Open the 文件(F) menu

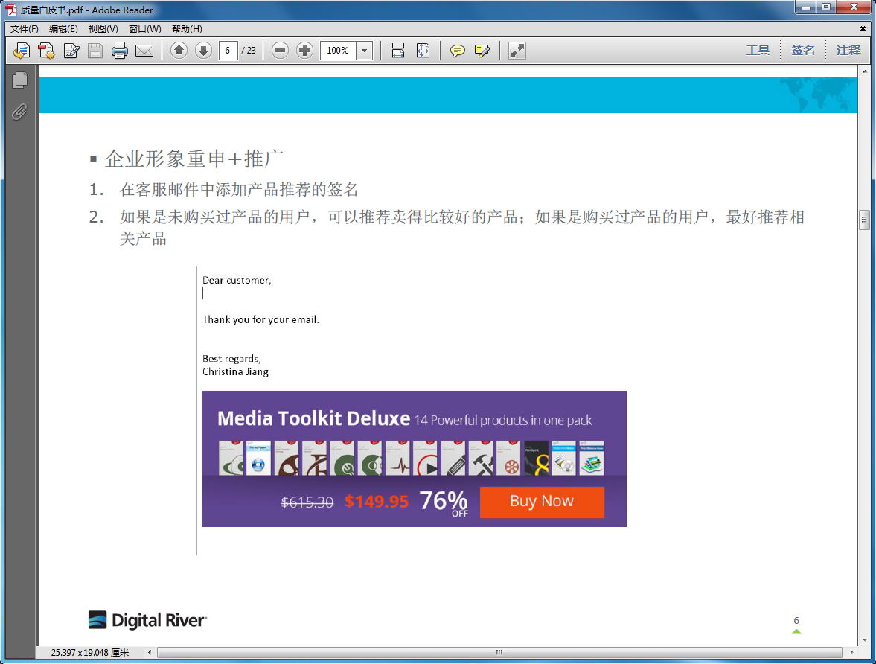24,28
